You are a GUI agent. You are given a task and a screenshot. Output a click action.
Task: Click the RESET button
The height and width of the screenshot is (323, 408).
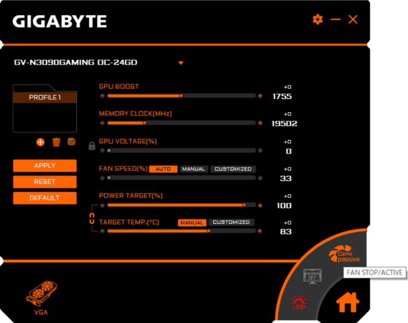45,182
